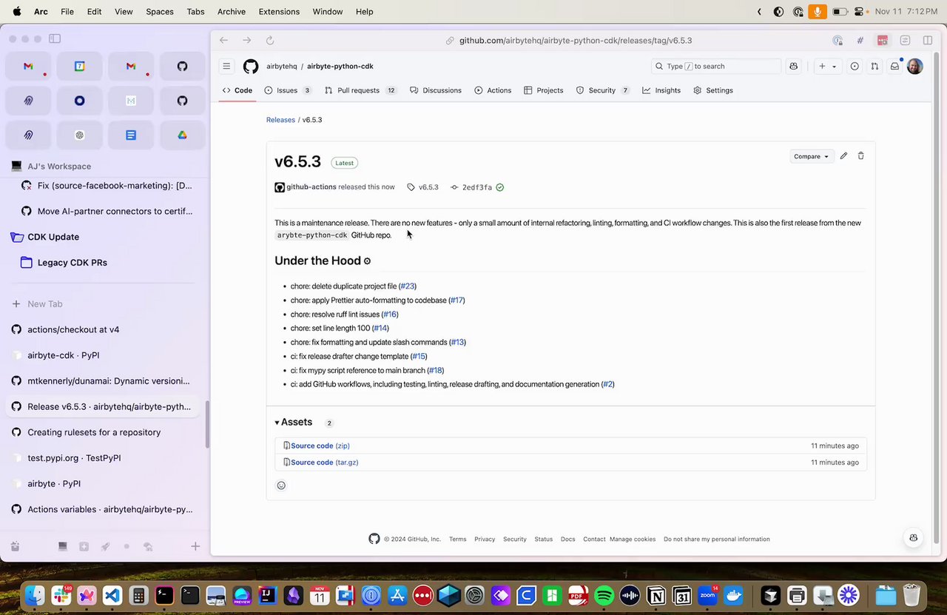Launch Notion from the Dock
The image size is (947, 615).
pos(656,595)
